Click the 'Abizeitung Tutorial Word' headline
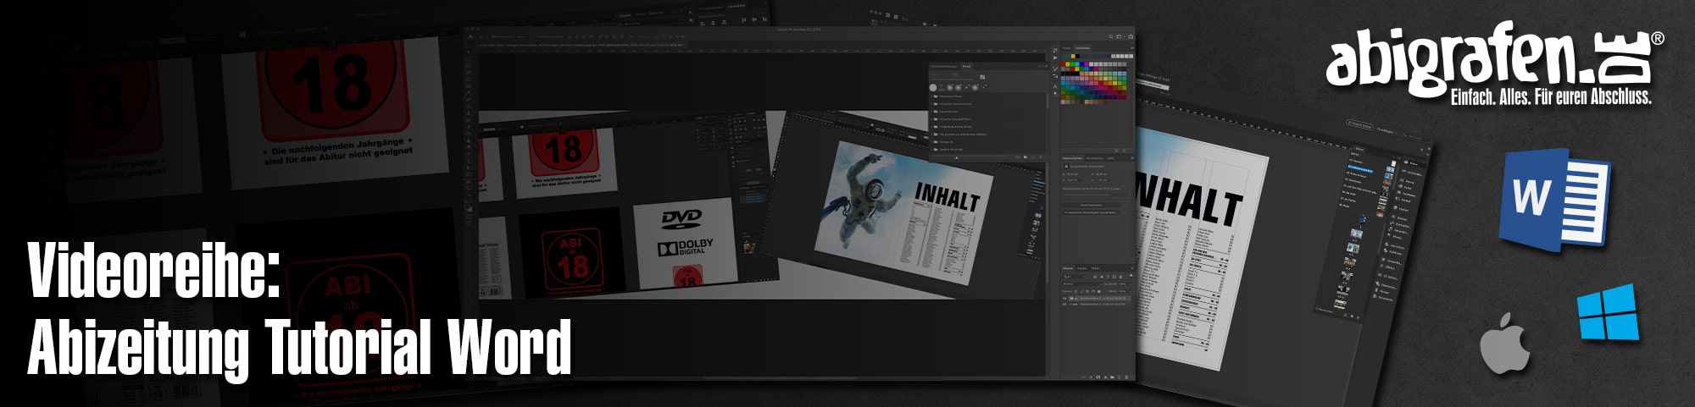The width and height of the screenshot is (1695, 407). [x=299, y=347]
